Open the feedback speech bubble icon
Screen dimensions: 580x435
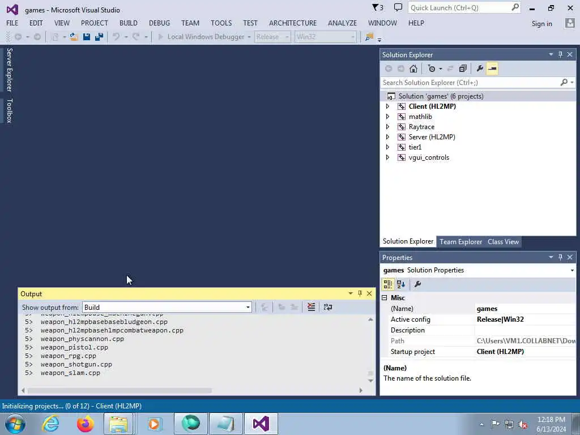pyautogui.click(x=398, y=7)
